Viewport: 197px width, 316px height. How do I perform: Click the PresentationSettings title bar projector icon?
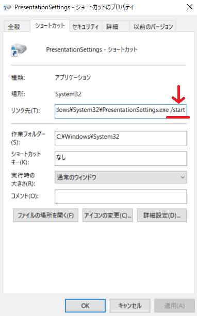tap(7, 7)
